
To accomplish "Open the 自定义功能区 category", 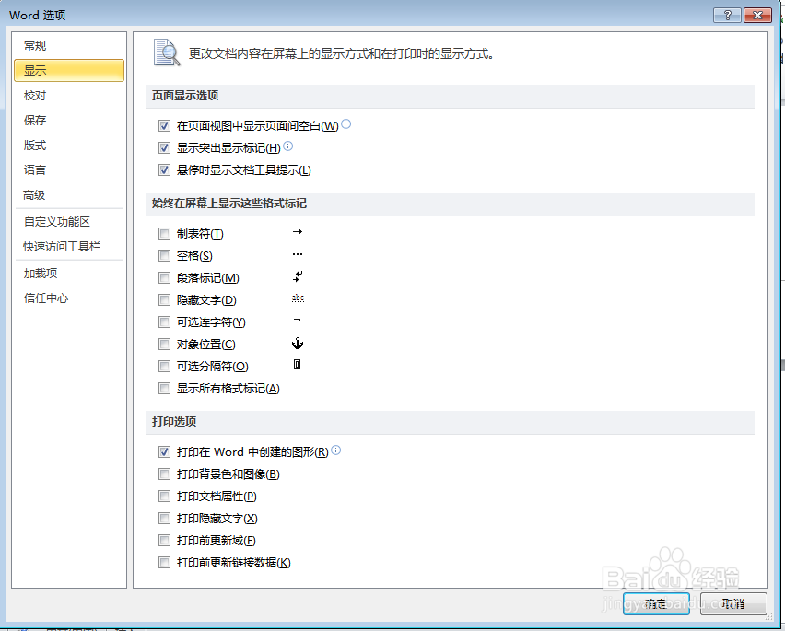I will coord(69,222).
